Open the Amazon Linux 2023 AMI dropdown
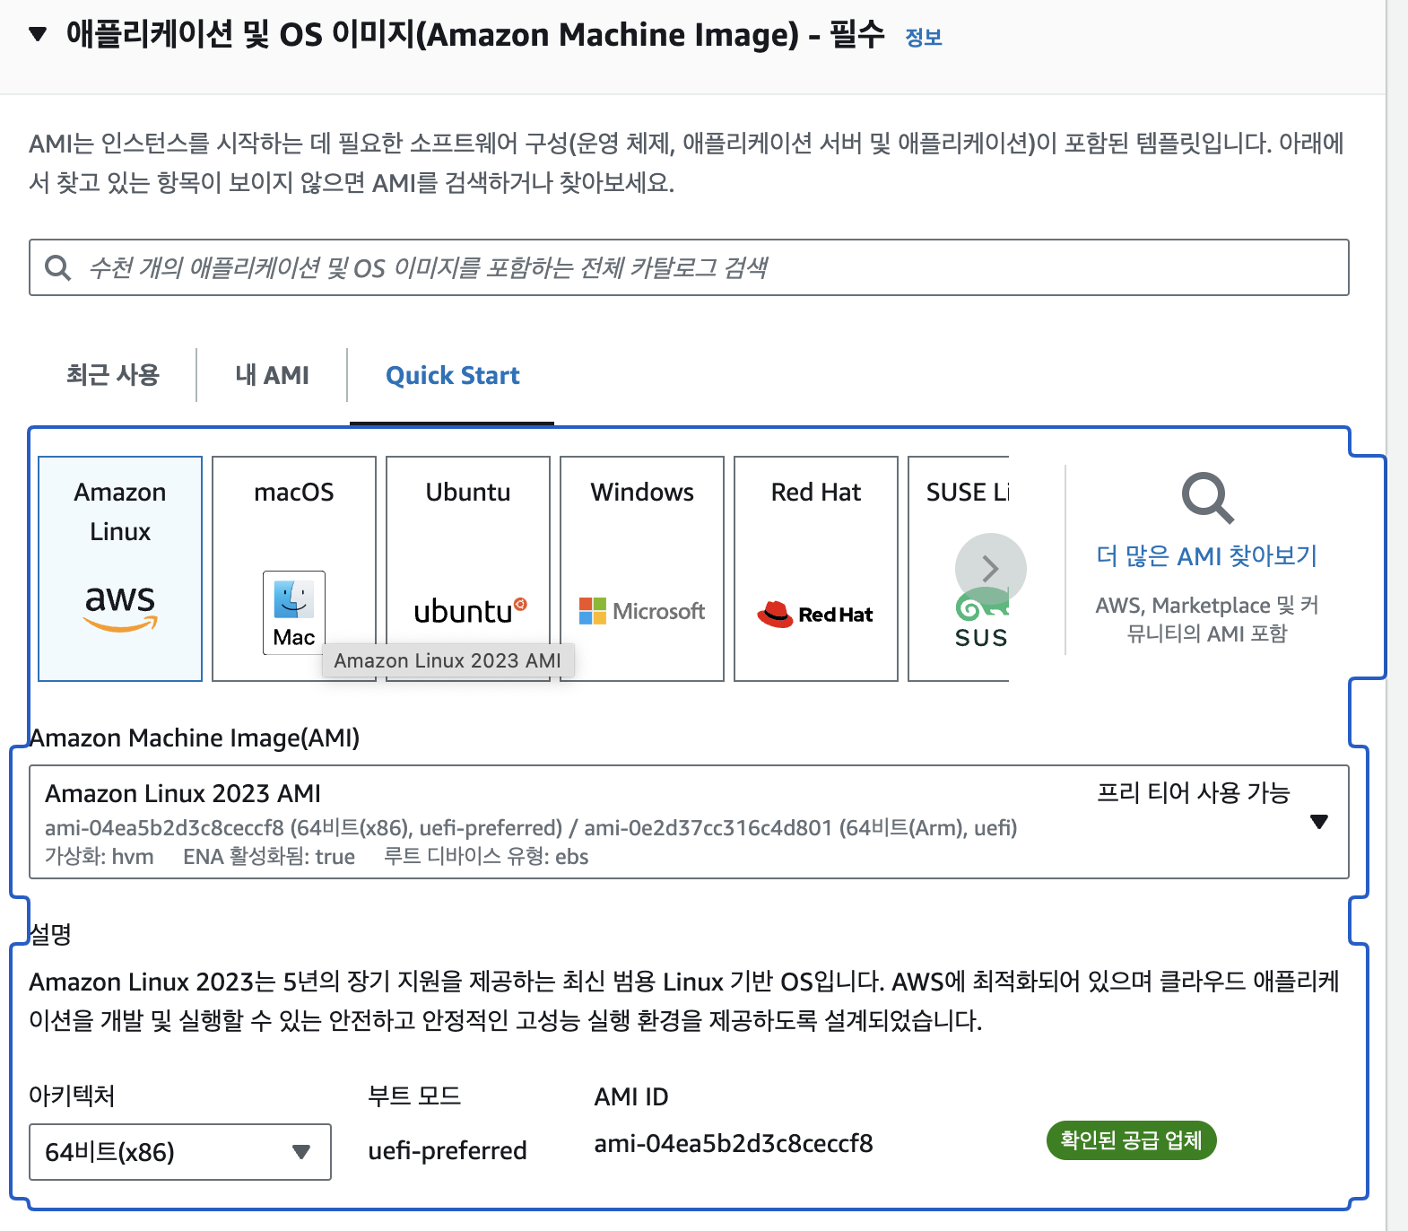Viewport: 1408px width, 1231px height. 689,822
